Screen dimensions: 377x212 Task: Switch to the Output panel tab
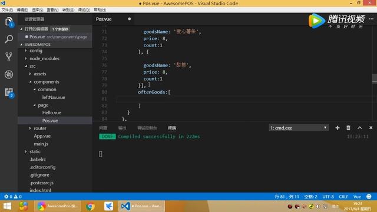122,128
